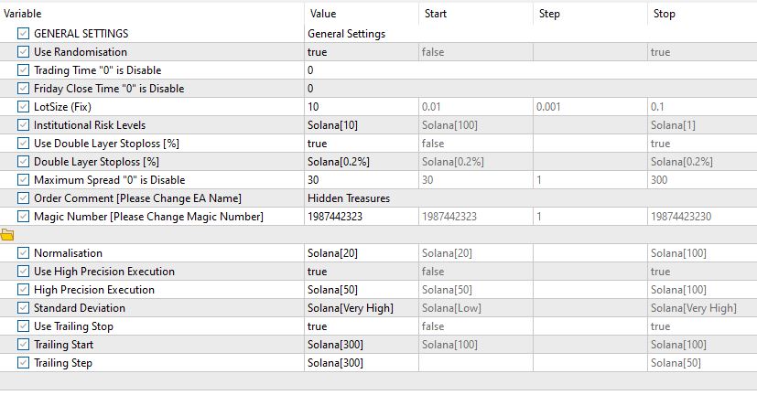Open the Trailing Start value Solana[300]
Viewport: 757px width, 395px height.
[x=360, y=345]
